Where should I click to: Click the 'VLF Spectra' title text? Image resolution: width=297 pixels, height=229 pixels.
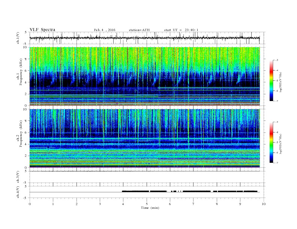(x=42, y=30)
